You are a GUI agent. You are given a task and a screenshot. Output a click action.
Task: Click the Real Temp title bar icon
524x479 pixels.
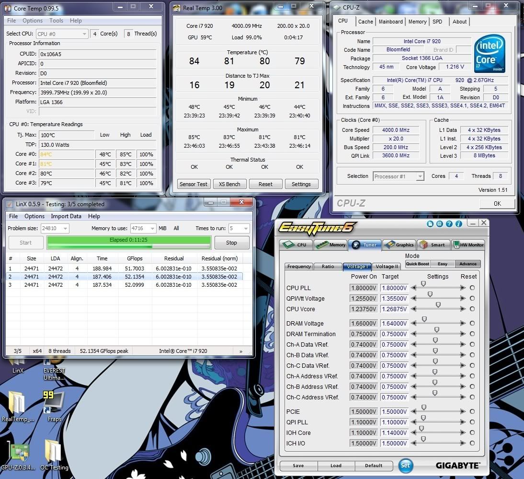pos(176,8)
